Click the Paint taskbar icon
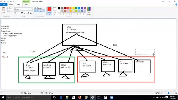This screenshot has height=100, width=178. (x=93, y=97)
